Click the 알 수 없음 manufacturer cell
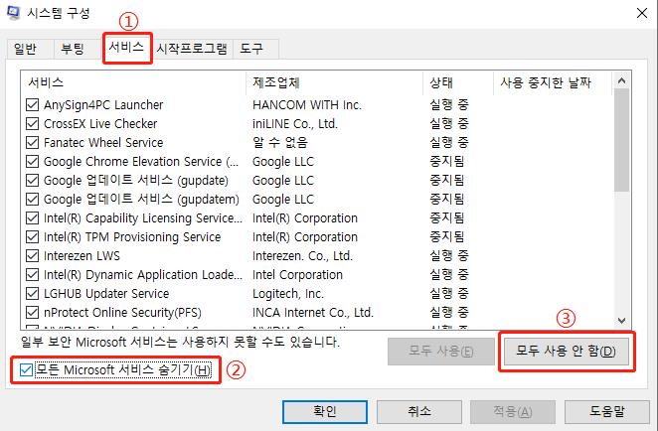The width and height of the screenshot is (658, 431). [280, 143]
